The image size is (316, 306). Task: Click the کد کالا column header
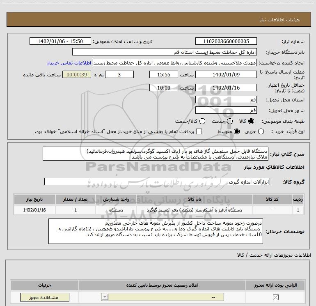pyautogui.click(x=272, y=199)
